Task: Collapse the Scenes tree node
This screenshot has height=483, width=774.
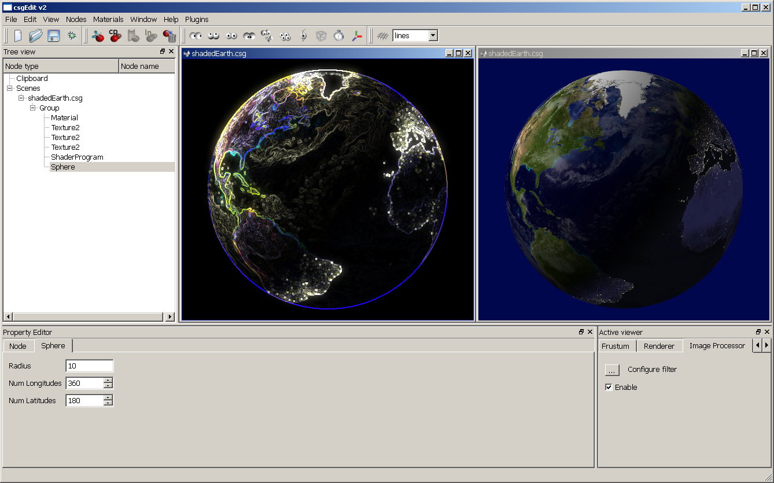Action: click(x=9, y=89)
